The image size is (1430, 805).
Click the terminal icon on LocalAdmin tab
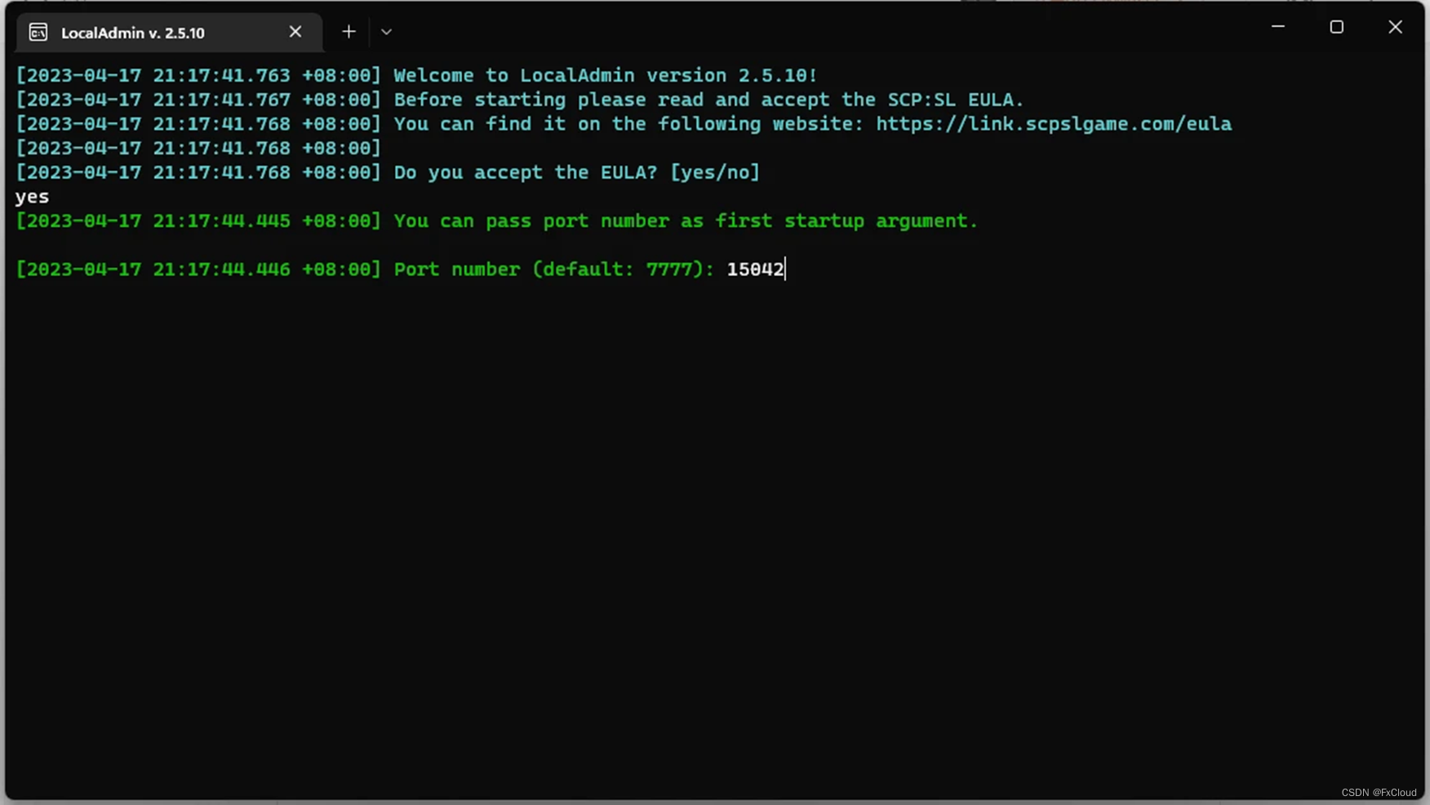coord(38,32)
